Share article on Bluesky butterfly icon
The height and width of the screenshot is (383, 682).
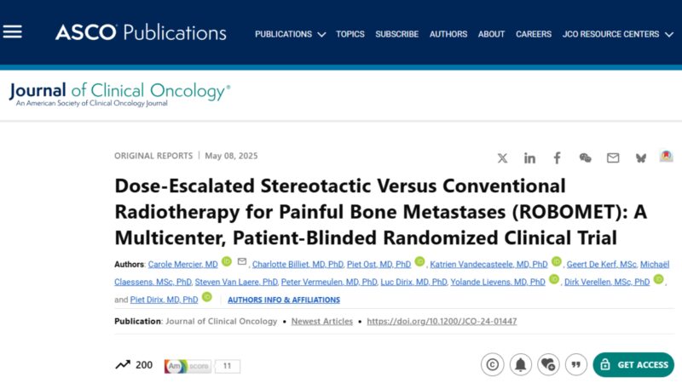(x=641, y=158)
